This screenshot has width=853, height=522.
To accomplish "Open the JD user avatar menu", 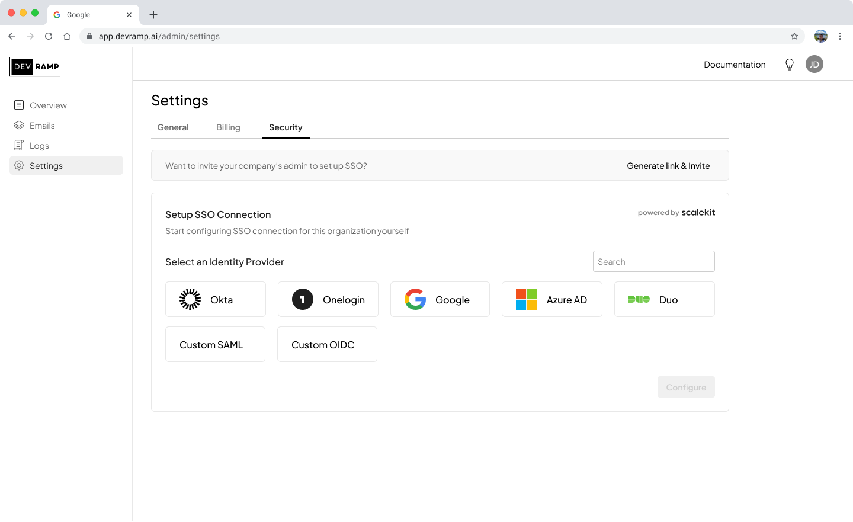I will [x=814, y=64].
